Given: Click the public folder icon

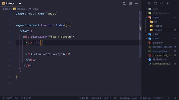Looking at the screenshot, I should [x=150, y=34].
